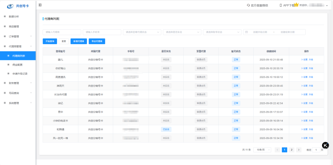Click the 请输入手机号 input field
This screenshot has width=333, height=165.
[101, 32]
